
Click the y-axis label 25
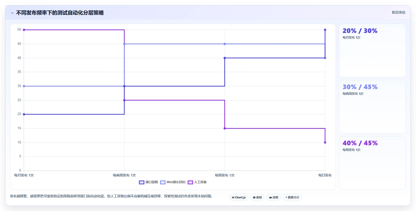tap(19, 100)
